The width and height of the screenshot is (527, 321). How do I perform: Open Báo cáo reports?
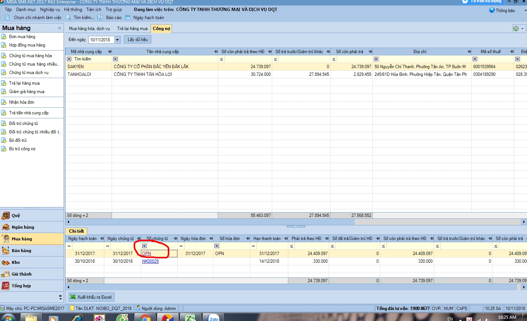click(x=109, y=18)
